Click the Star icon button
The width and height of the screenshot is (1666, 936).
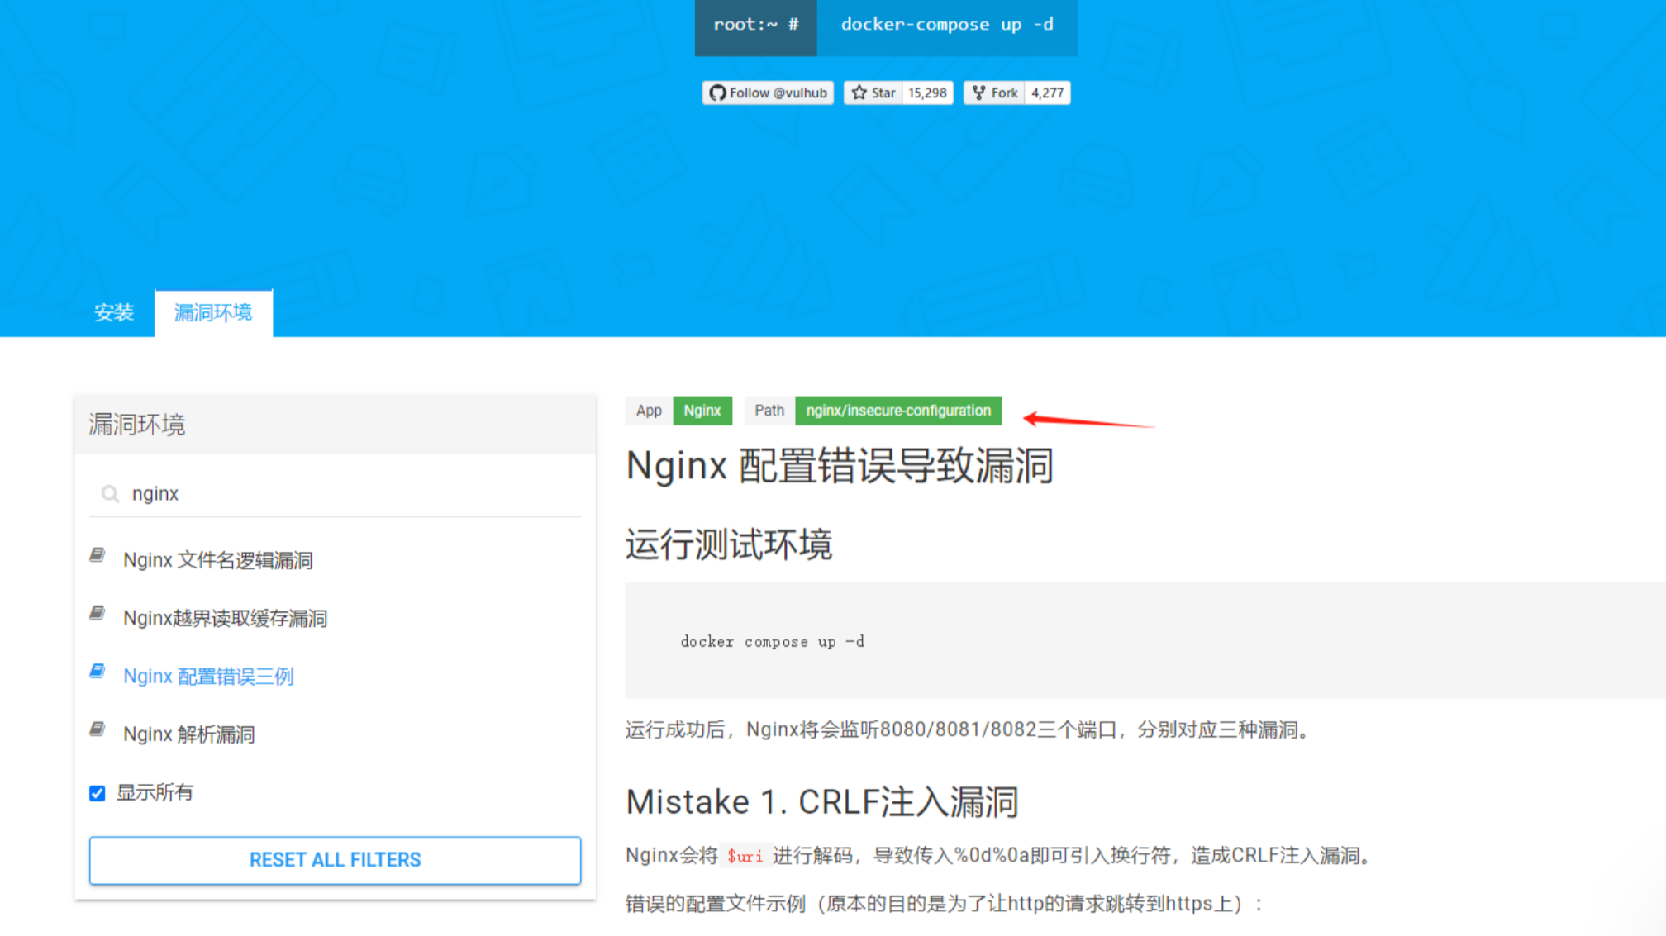[859, 93]
